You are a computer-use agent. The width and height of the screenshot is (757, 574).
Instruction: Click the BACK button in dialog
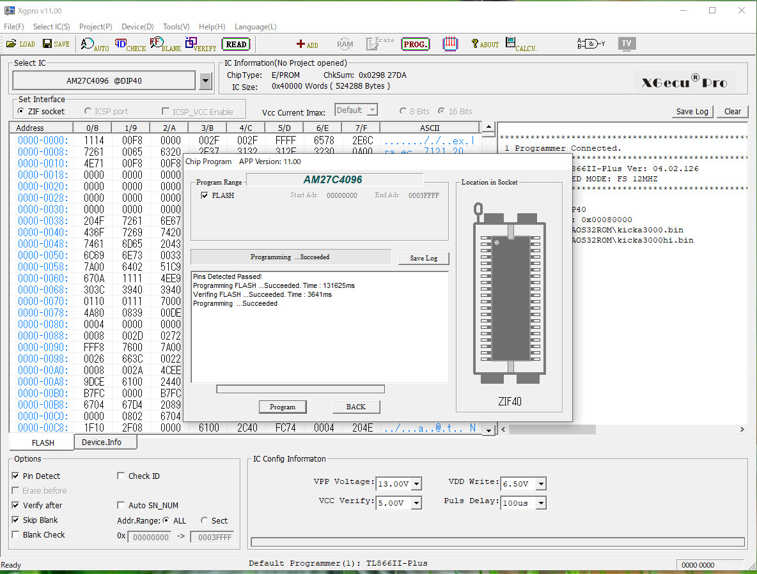[x=356, y=407]
